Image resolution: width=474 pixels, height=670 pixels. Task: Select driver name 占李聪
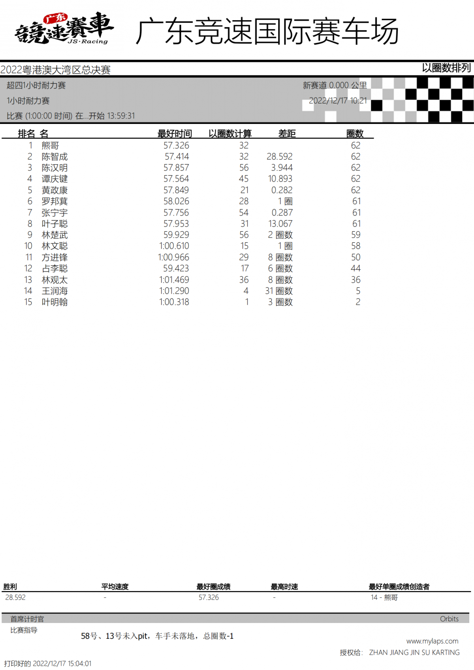(55, 268)
